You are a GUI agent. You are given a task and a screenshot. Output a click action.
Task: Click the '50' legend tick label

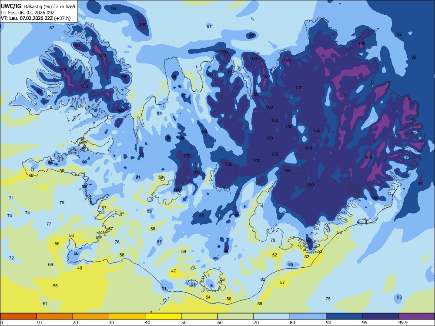(x=184, y=323)
